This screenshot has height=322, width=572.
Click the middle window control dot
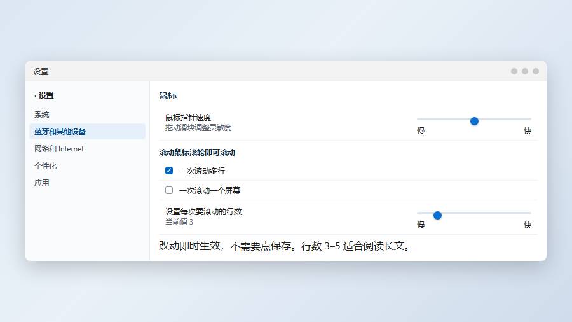(x=525, y=71)
